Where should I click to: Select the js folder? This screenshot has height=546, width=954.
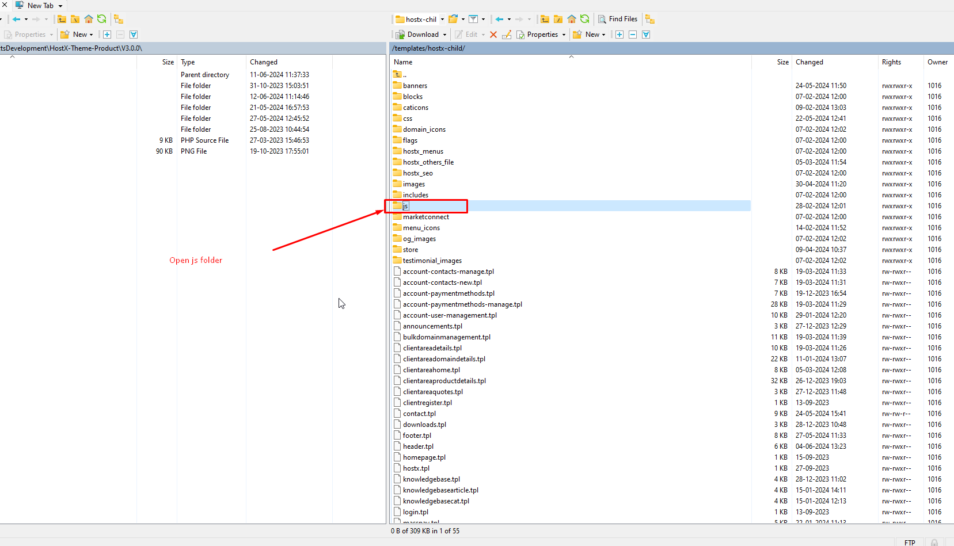[405, 206]
